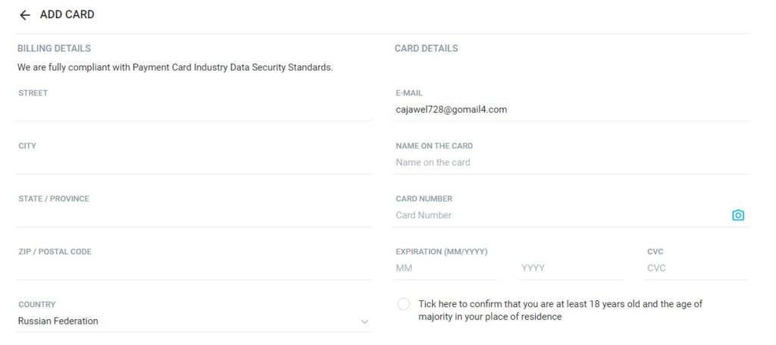Image resolution: width=776 pixels, height=345 pixels.
Task: Select the E-mail field with cajawel728 address
Action: tap(571, 110)
